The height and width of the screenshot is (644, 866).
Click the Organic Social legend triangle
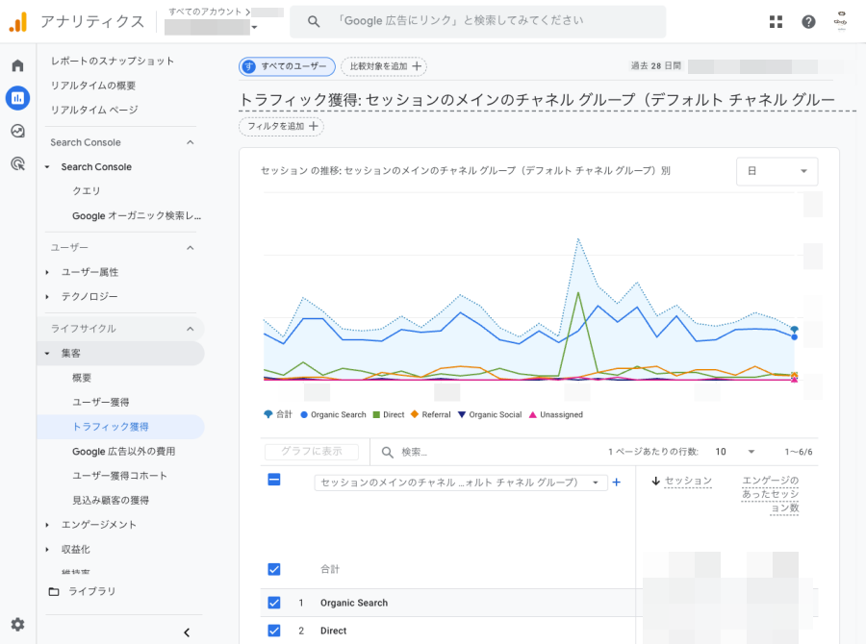(462, 414)
